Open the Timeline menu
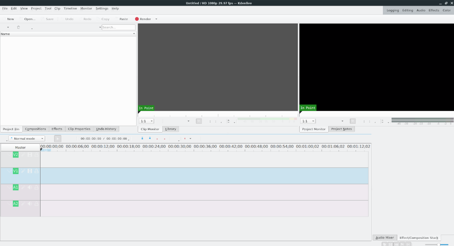Viewport: 454px width, 246px height. 70,8
